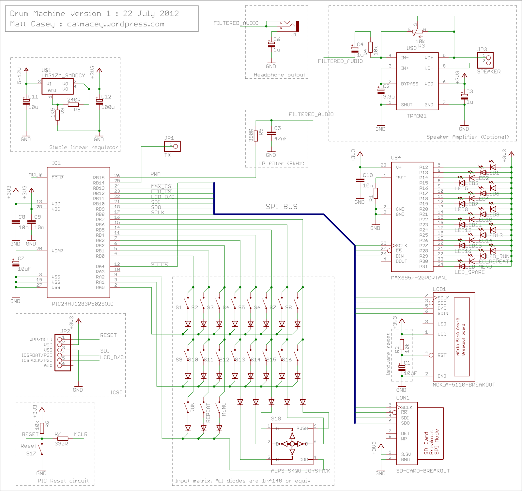Viewport: 522px width, 491px height.
Task: Click the C12 100u capacitor
Action: click(x=99, y=102)
